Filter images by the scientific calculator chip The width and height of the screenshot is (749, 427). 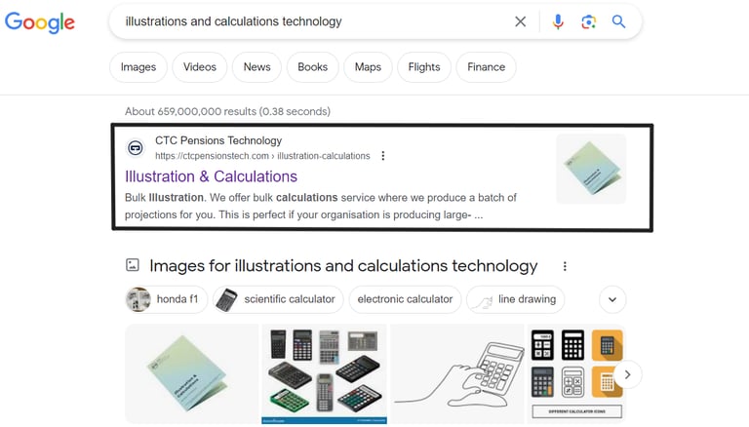tap(278, 299)
